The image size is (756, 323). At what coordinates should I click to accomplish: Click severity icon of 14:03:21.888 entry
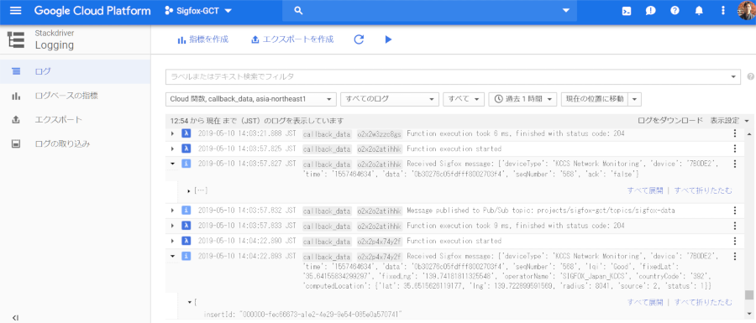tap(186, 134)
